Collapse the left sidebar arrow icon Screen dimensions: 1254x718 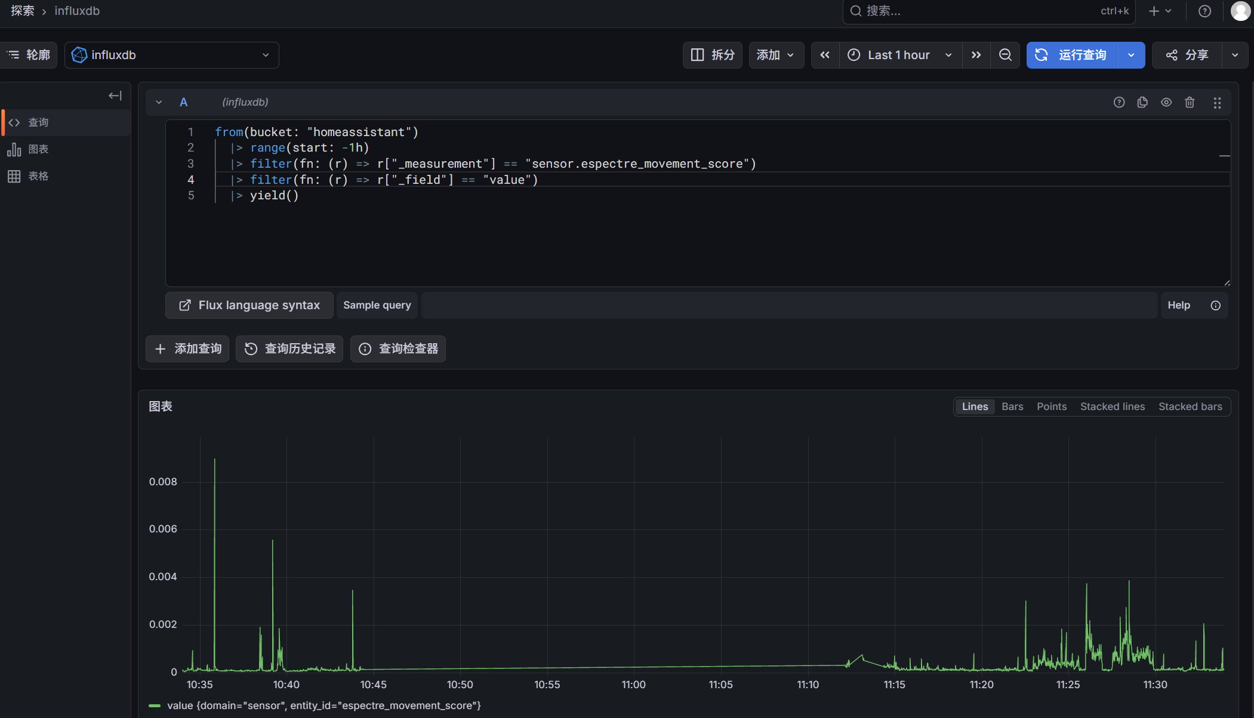point(115,95)
